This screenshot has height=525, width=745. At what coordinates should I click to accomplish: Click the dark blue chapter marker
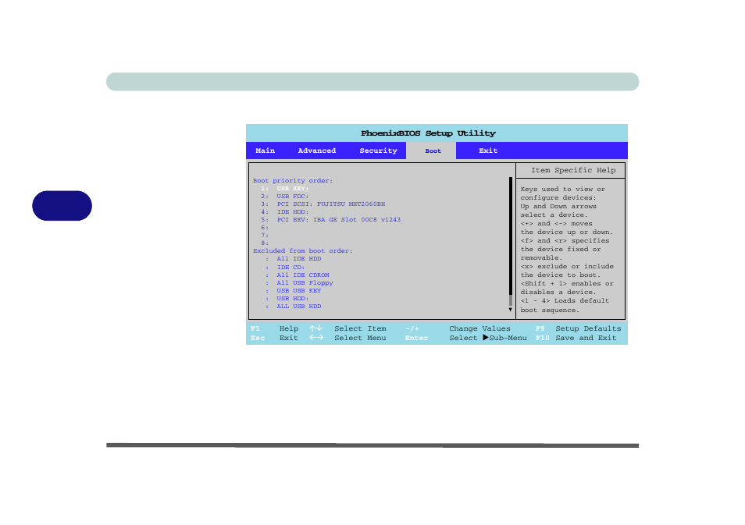pos(62,205)
